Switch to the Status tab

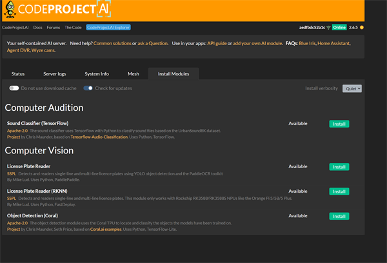tap(18, 73)
